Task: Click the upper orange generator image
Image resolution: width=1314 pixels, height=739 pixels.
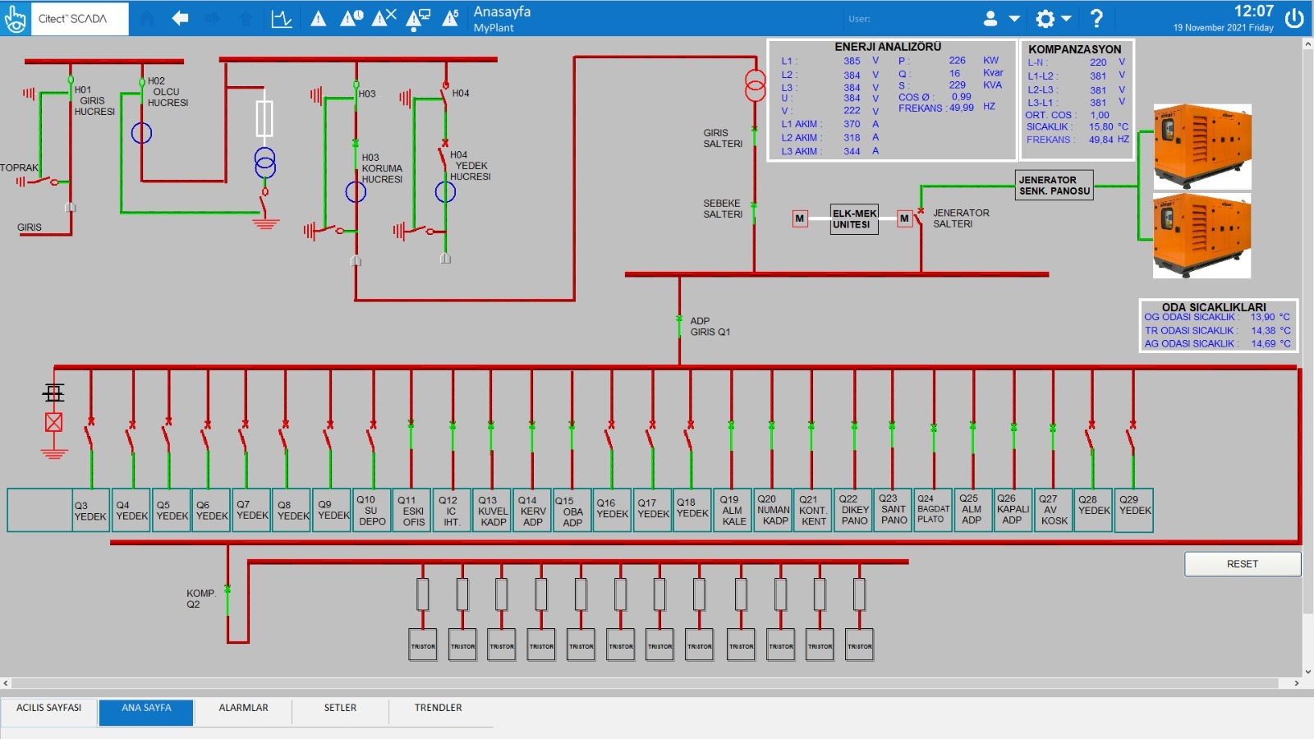Action: coord(1202,146)
